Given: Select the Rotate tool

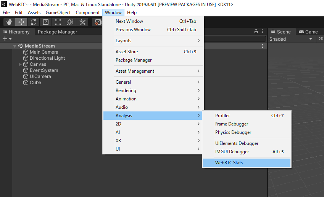Looking at the screenshot, I should point(34,22).
